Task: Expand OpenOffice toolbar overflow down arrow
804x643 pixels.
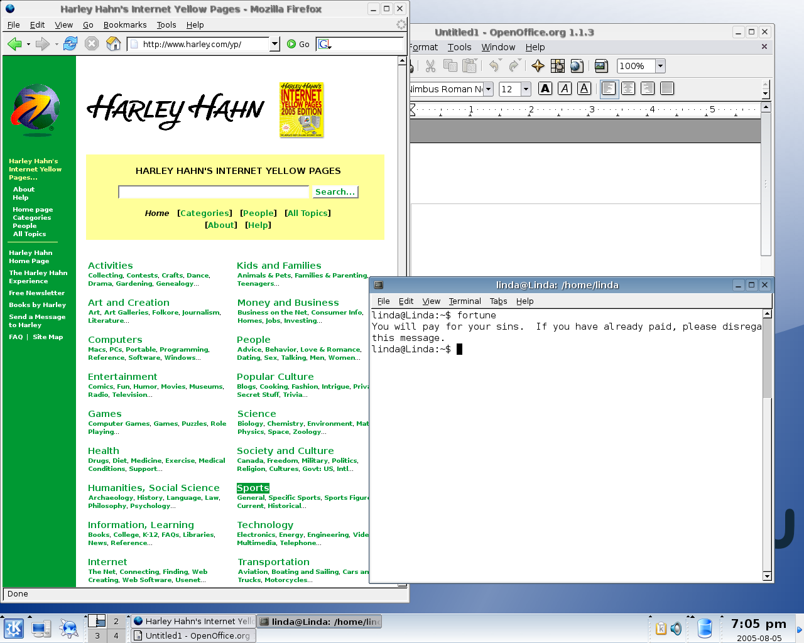Action: tap(765, 94)
